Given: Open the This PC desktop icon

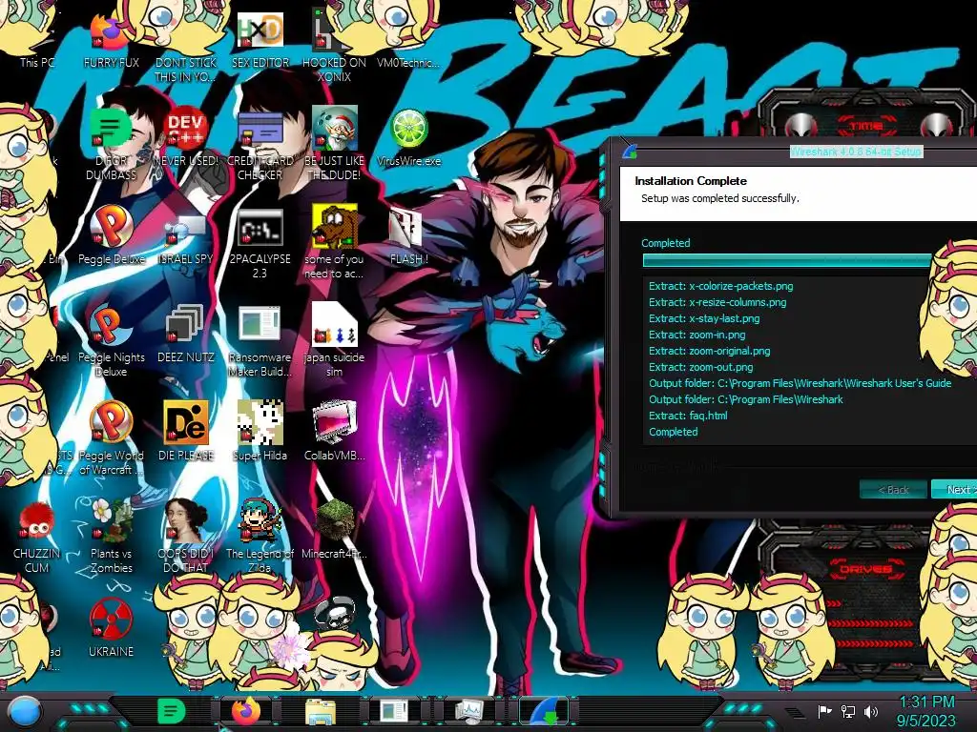Looking at the screenshot, I should pos(36,62).
